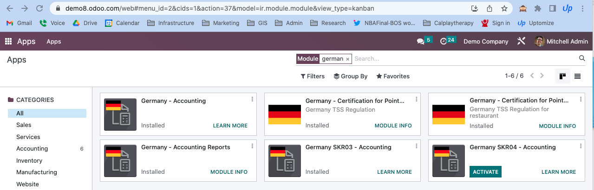The height and width of the screenshot is (190, 594).
Task: Open the Favorites dropdown
Action: click(393, 76)
